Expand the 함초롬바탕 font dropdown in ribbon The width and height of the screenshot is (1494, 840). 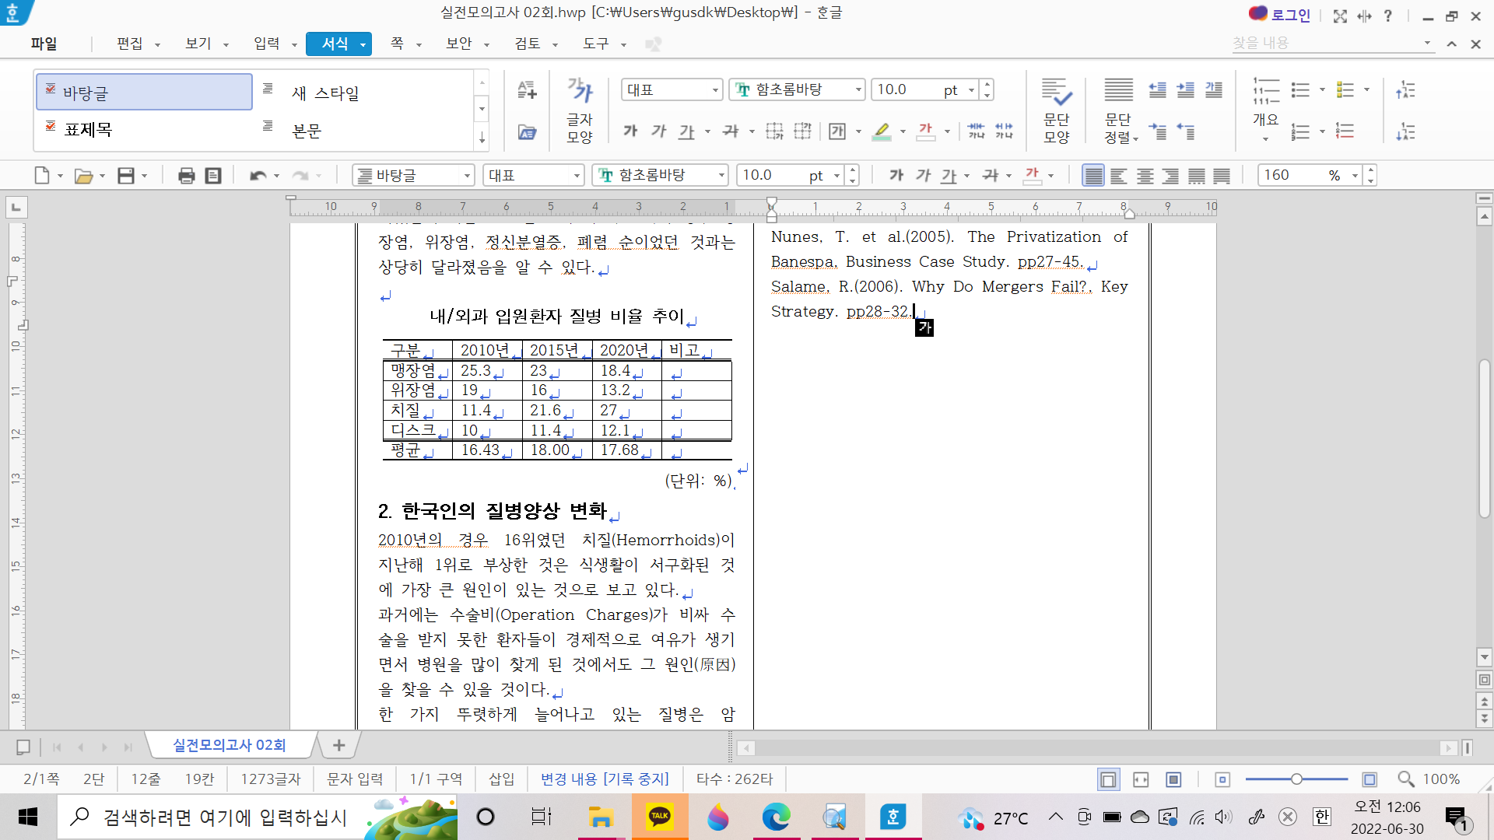(858, 90)
